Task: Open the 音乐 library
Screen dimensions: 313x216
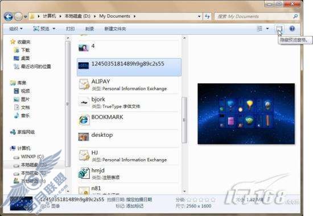Action: 22,116
